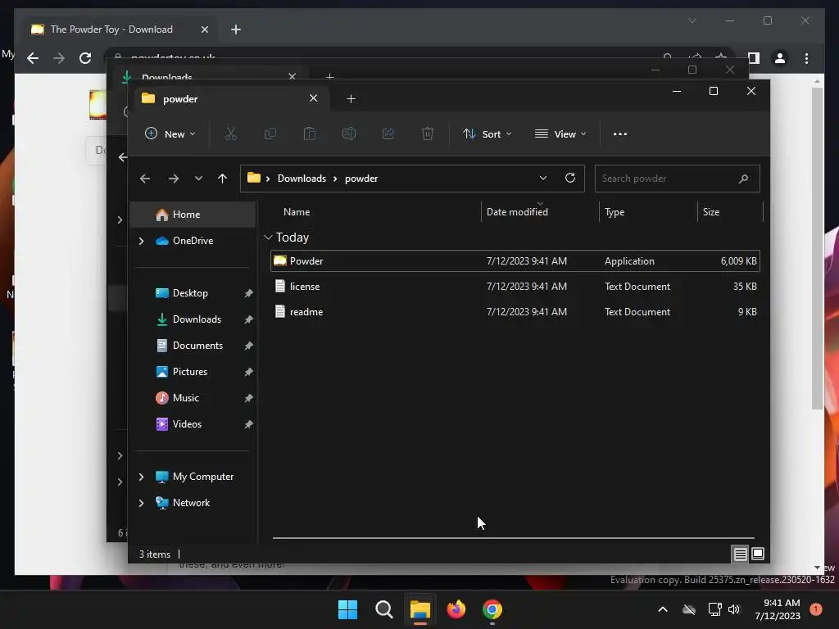Open Pictures in navigation pane

coord(189,372)
